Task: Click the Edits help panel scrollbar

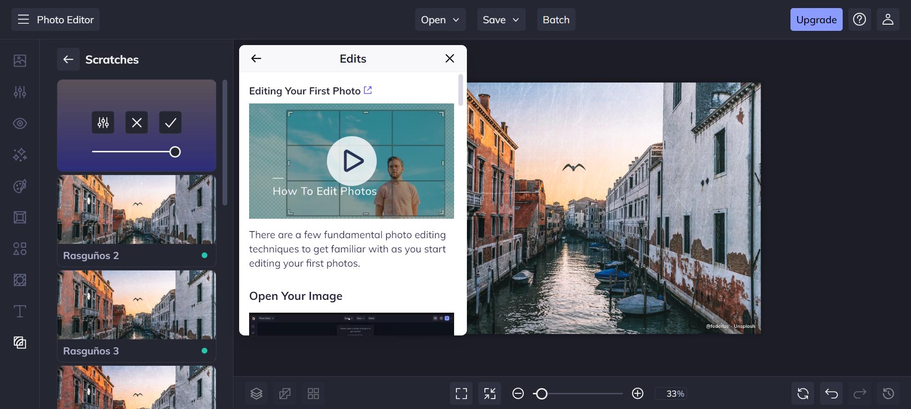Action: [461, 90]
